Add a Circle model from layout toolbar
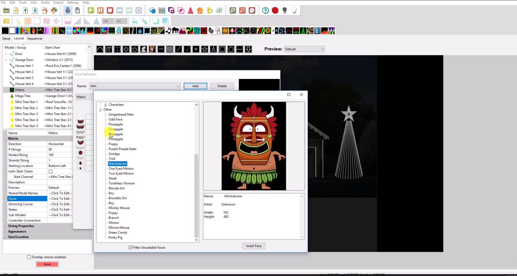 pyautogui.click(x=231, y=49)
